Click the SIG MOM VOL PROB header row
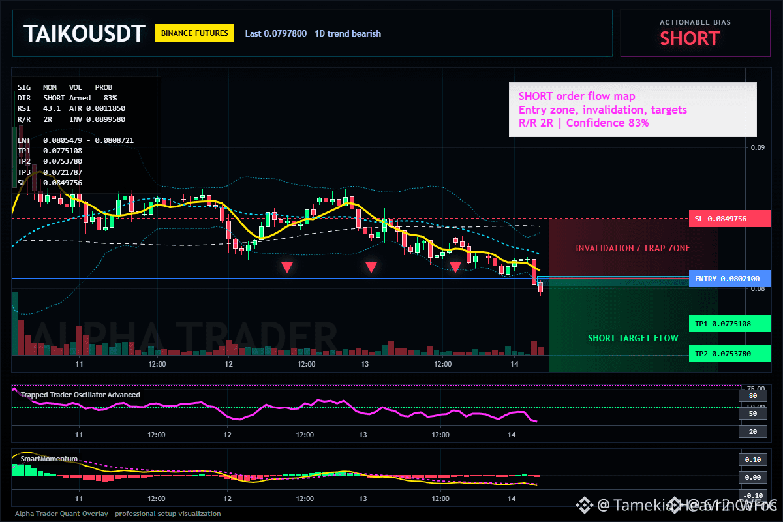The height and width of the screenshot is (522, 783). pos(65,87)
